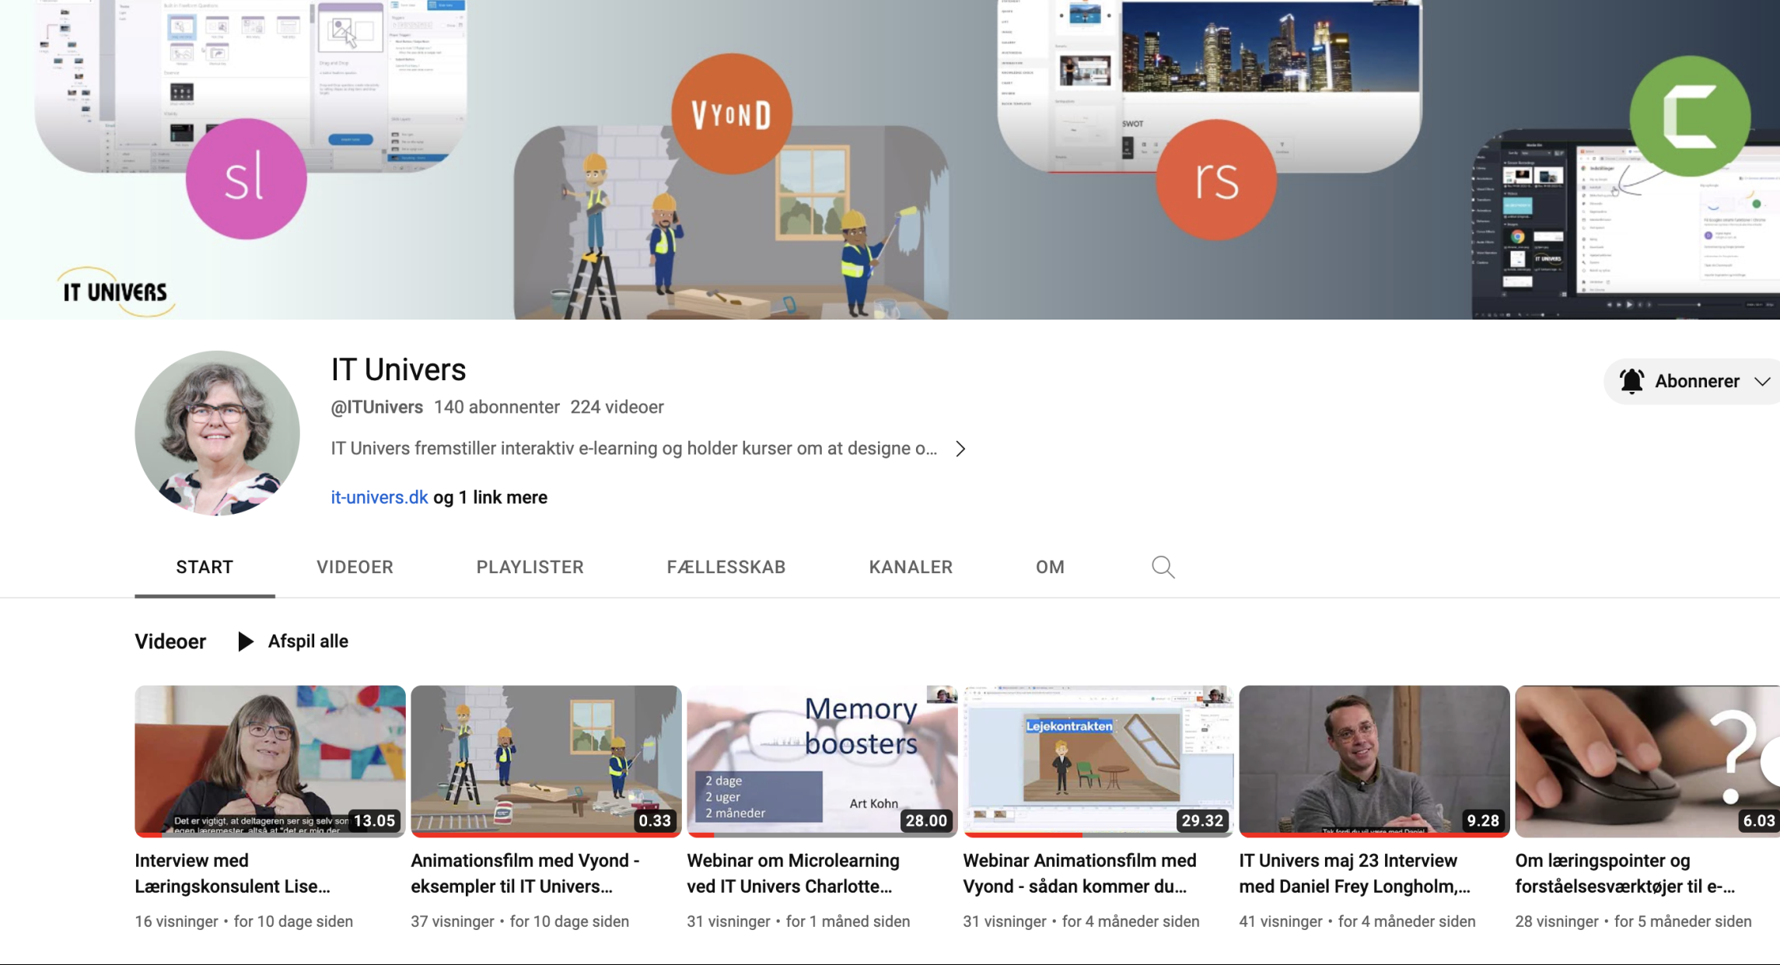
Task: Open the it-univers.dk link
Action: pos(379,497)
